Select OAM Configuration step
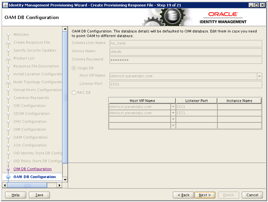This screenshot has height=202, width=268. point(30,137)
